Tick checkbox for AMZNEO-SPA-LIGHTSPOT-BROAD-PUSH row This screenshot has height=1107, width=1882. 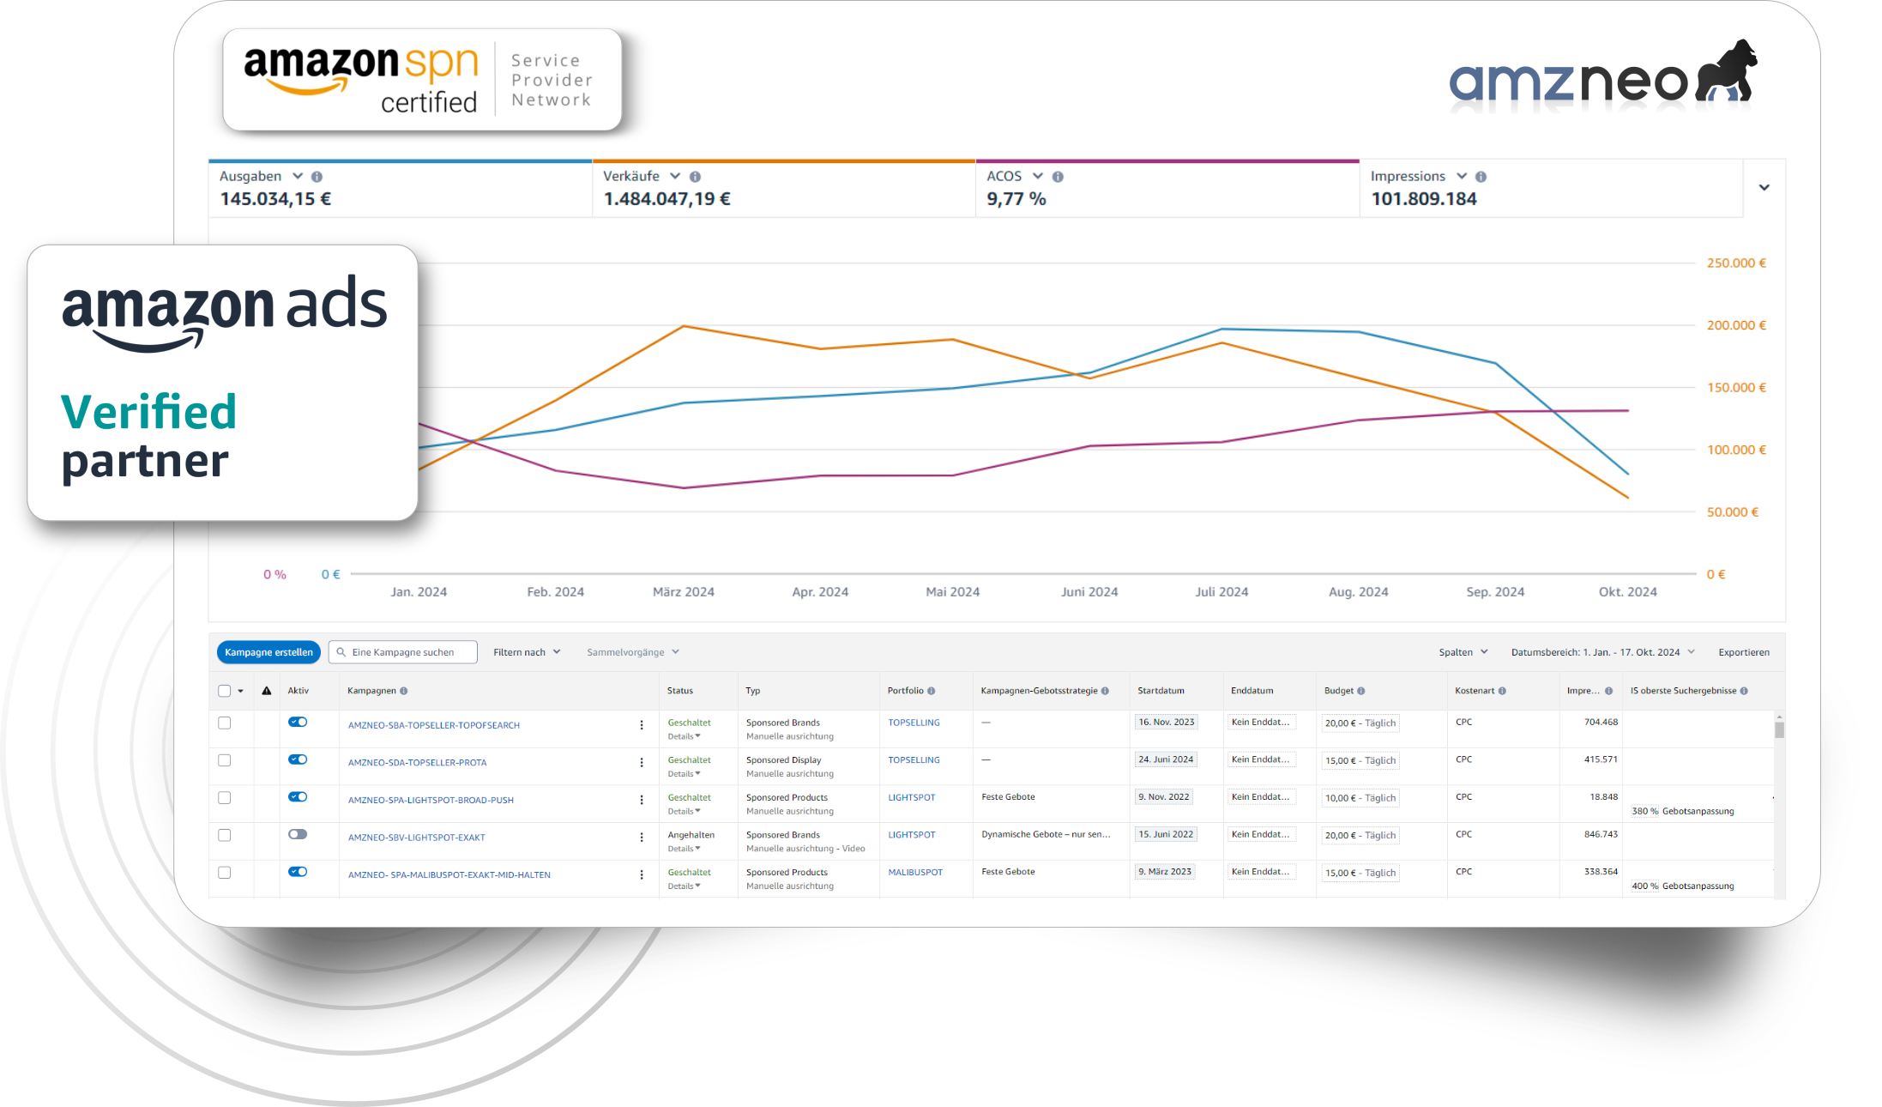[x=225, y=798]
